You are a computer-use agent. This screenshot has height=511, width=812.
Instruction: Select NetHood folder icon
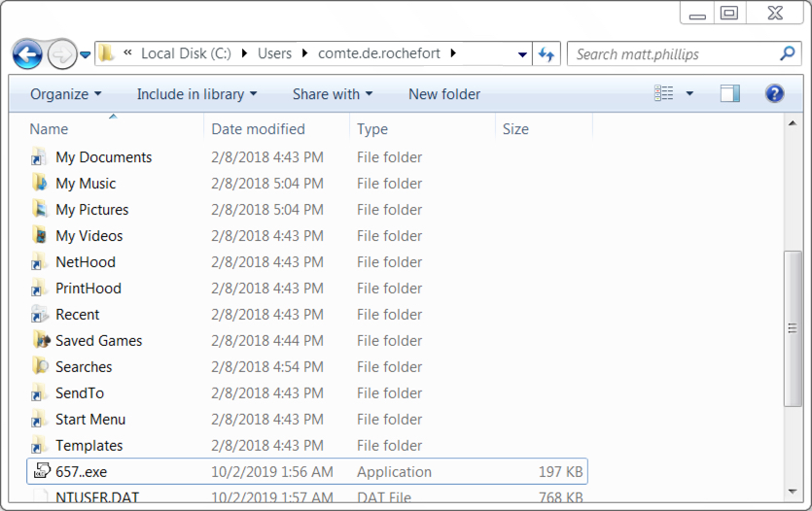[x=40, y=261]
